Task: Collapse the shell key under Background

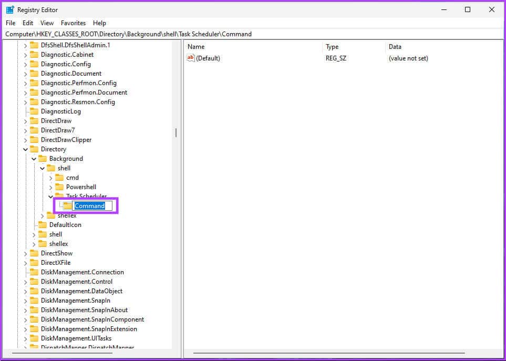Action: [42, 168]
